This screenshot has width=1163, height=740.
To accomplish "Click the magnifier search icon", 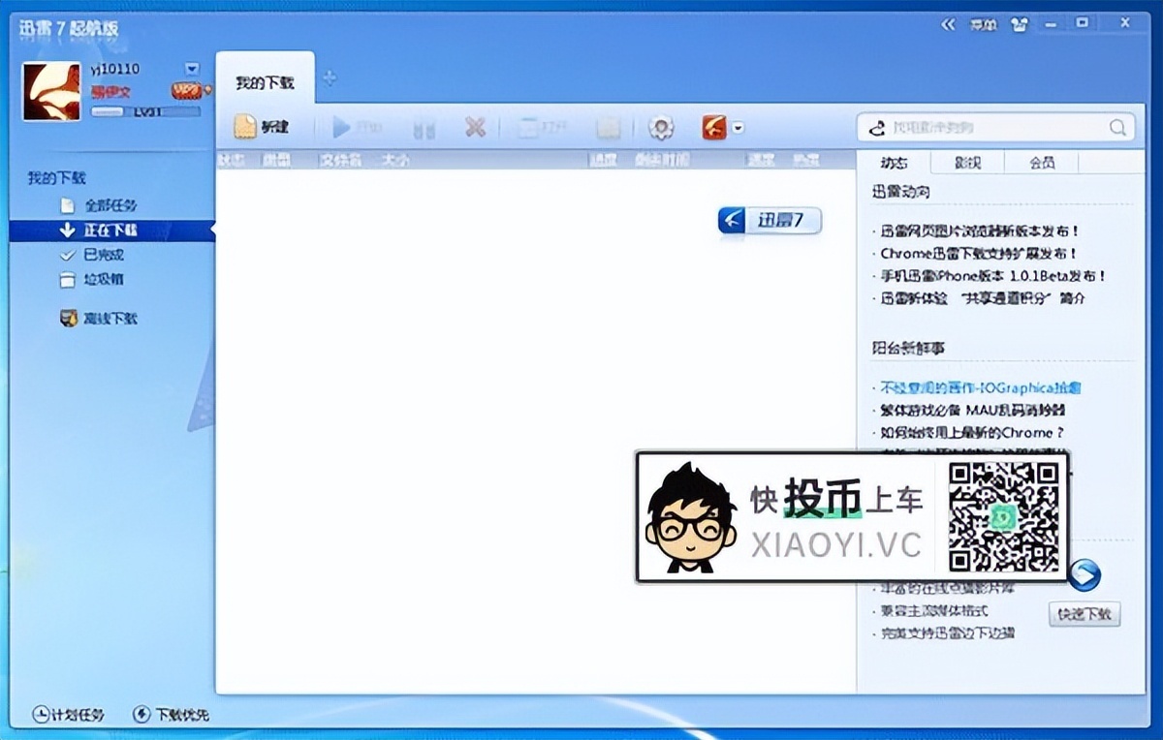I will pyautogui.click(x=1117, y=127).
